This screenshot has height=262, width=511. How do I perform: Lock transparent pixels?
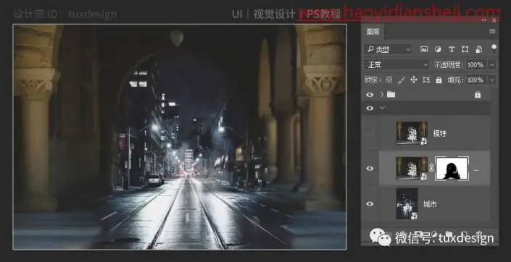[389, 80]
